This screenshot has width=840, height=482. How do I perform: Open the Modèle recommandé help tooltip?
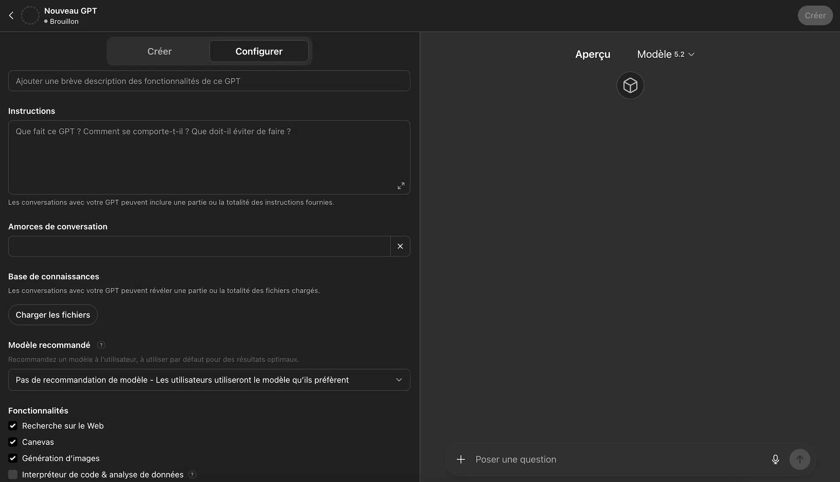pyautogui.click(x=101, y=345)
